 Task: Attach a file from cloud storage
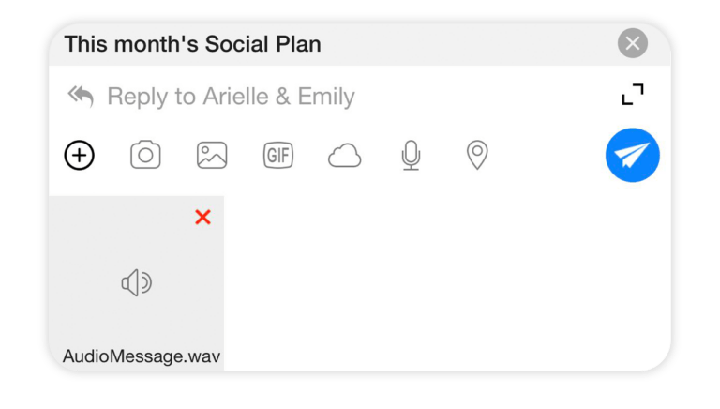click(x=344, y=156)
